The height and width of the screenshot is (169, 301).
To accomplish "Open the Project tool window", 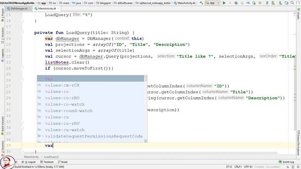I will (2, 15).
